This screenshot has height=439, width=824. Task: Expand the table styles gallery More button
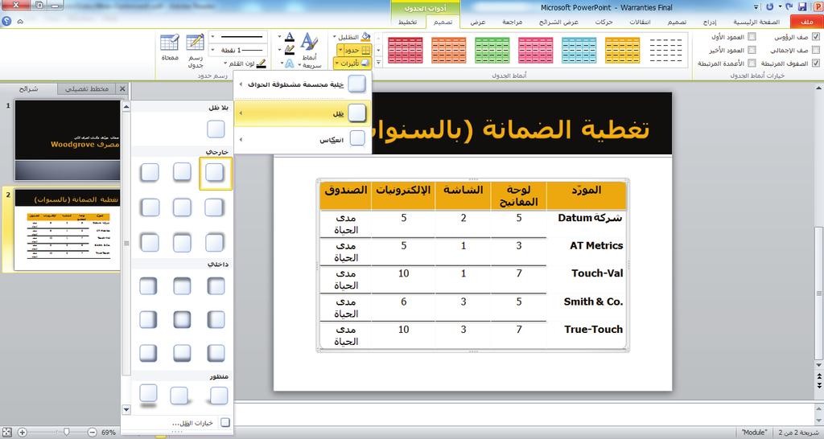(378, 63)
